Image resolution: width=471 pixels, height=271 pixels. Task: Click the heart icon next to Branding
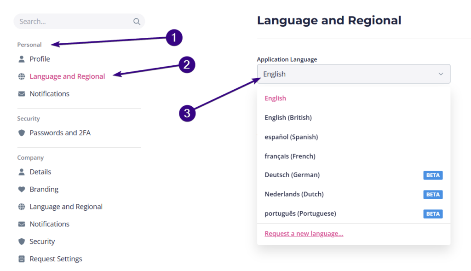(x=22, y=189)
